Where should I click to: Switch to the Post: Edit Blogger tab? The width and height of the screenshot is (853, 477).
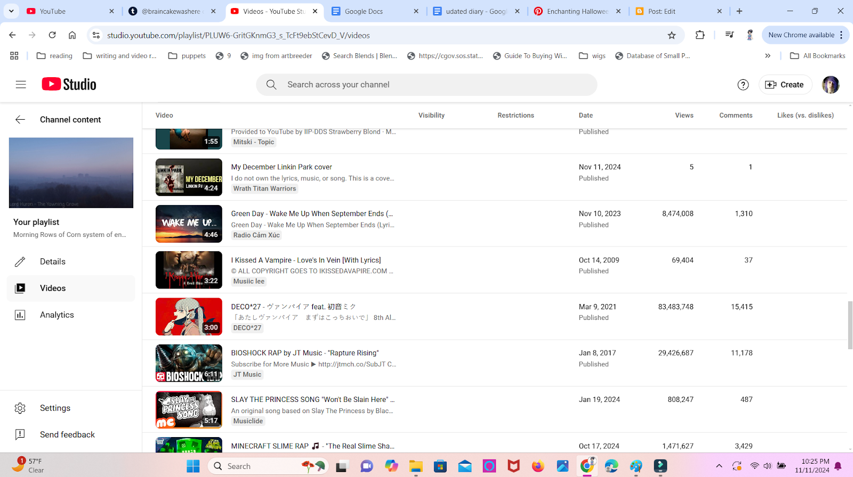coord(679,11)
